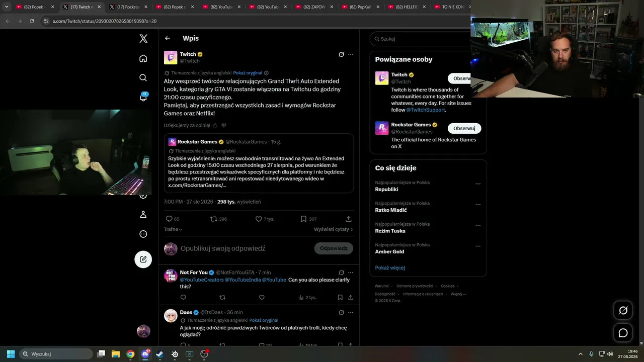Viewport: 644px width, 362px height.
Task: Switch to the (82) PopKult browser tab
Action: [x=360, y=7]
